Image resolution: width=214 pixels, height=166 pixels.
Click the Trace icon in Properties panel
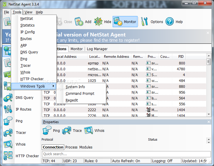[x=67, y=130]
